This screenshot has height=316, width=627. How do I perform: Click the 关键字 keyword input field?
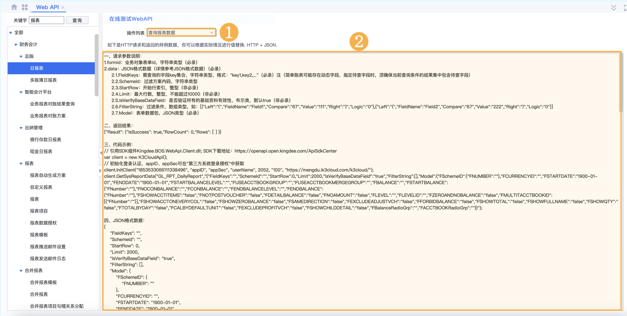click(x=46, y=20)
